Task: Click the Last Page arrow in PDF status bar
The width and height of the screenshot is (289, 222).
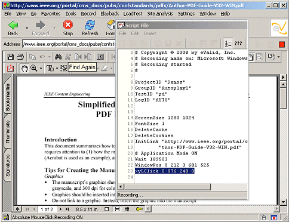Action: [x=67, y=209]
